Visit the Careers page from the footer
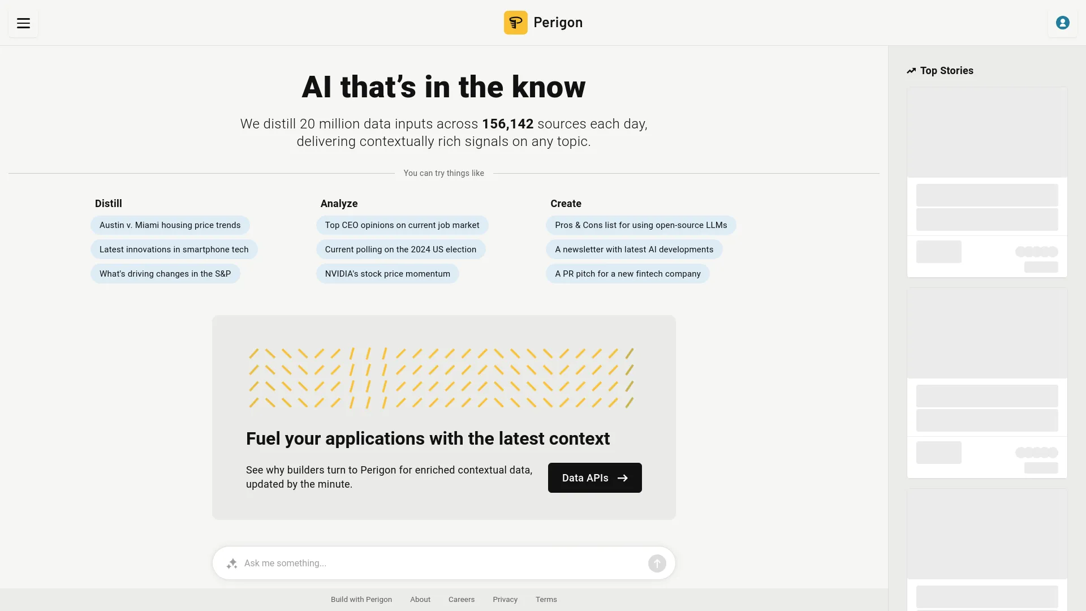Image resolution: width=1086 pixels, height=611 pixels. [x=461, y=599]
